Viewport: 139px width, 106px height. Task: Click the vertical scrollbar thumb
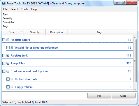tap(135, 61)
